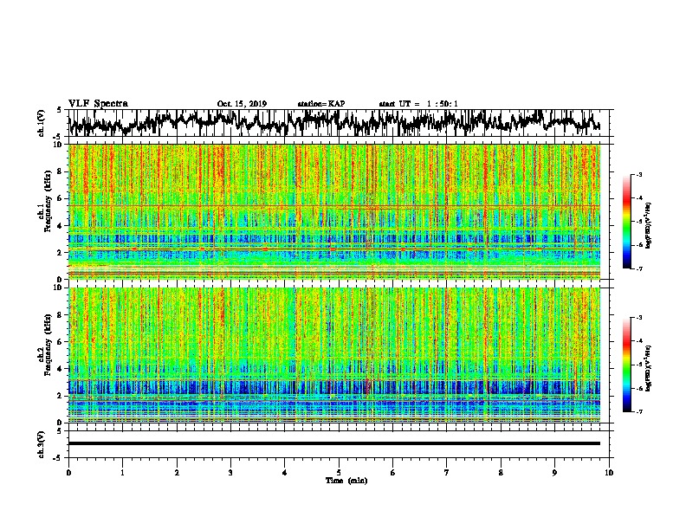Viewport: 686px width, 530px height.
Task: Click time axis tick label "8"
Action: (x=501, y=473)
